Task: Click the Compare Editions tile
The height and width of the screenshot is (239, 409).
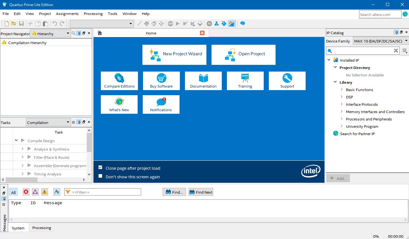Action: [119, 81]
